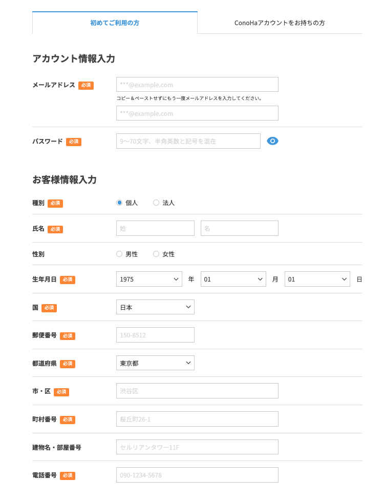This screenshot has width=384, height=499.
Task: Expand the 国 country dropdown showing 日本
Action: 155,307
